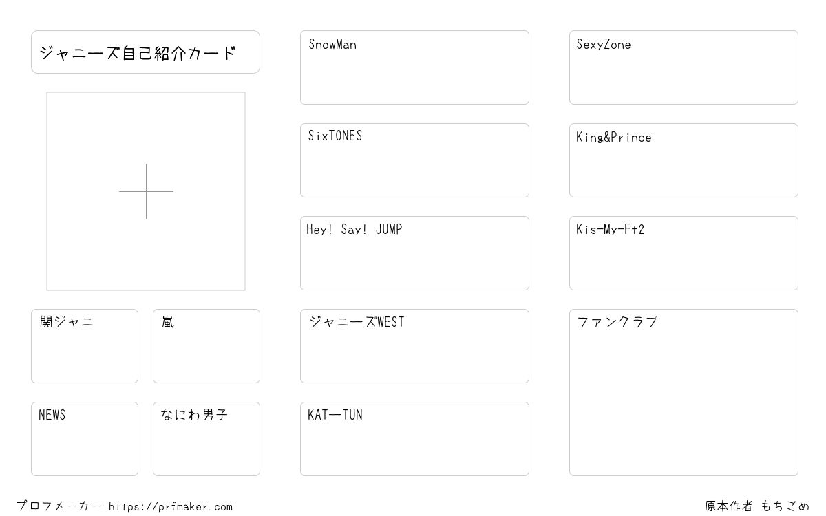
Task: Select the 関ジャニ box
Action: (x=85, y=346)
